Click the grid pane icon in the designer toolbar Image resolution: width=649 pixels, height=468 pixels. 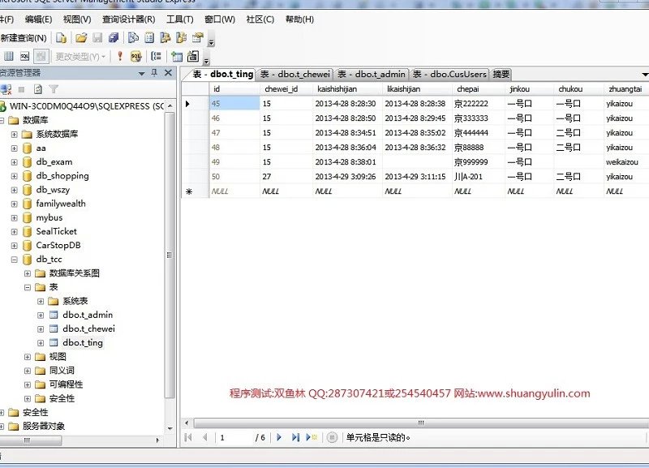[x=9, y=56]
